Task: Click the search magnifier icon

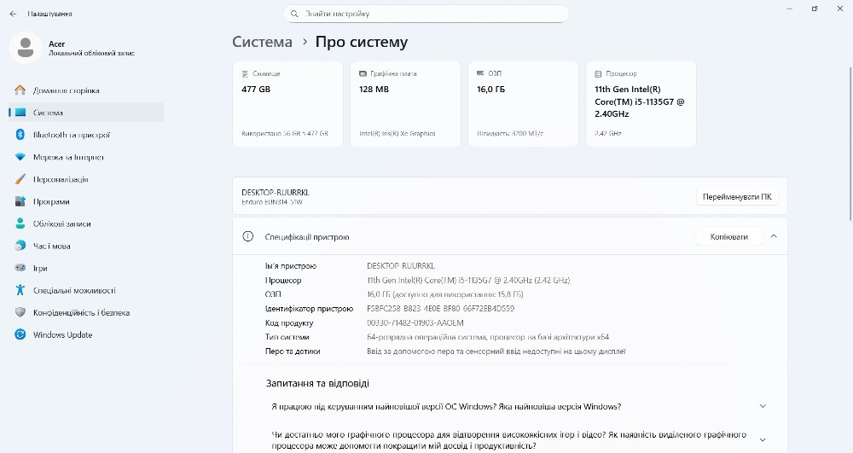Action: [x=294, y=14]
